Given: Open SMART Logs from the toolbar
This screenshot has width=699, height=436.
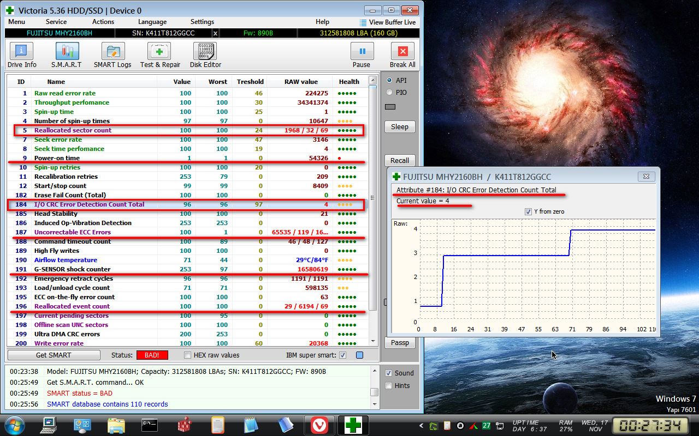Looking at the screenshot, I should pyautogui.click(x=112, y=56).
